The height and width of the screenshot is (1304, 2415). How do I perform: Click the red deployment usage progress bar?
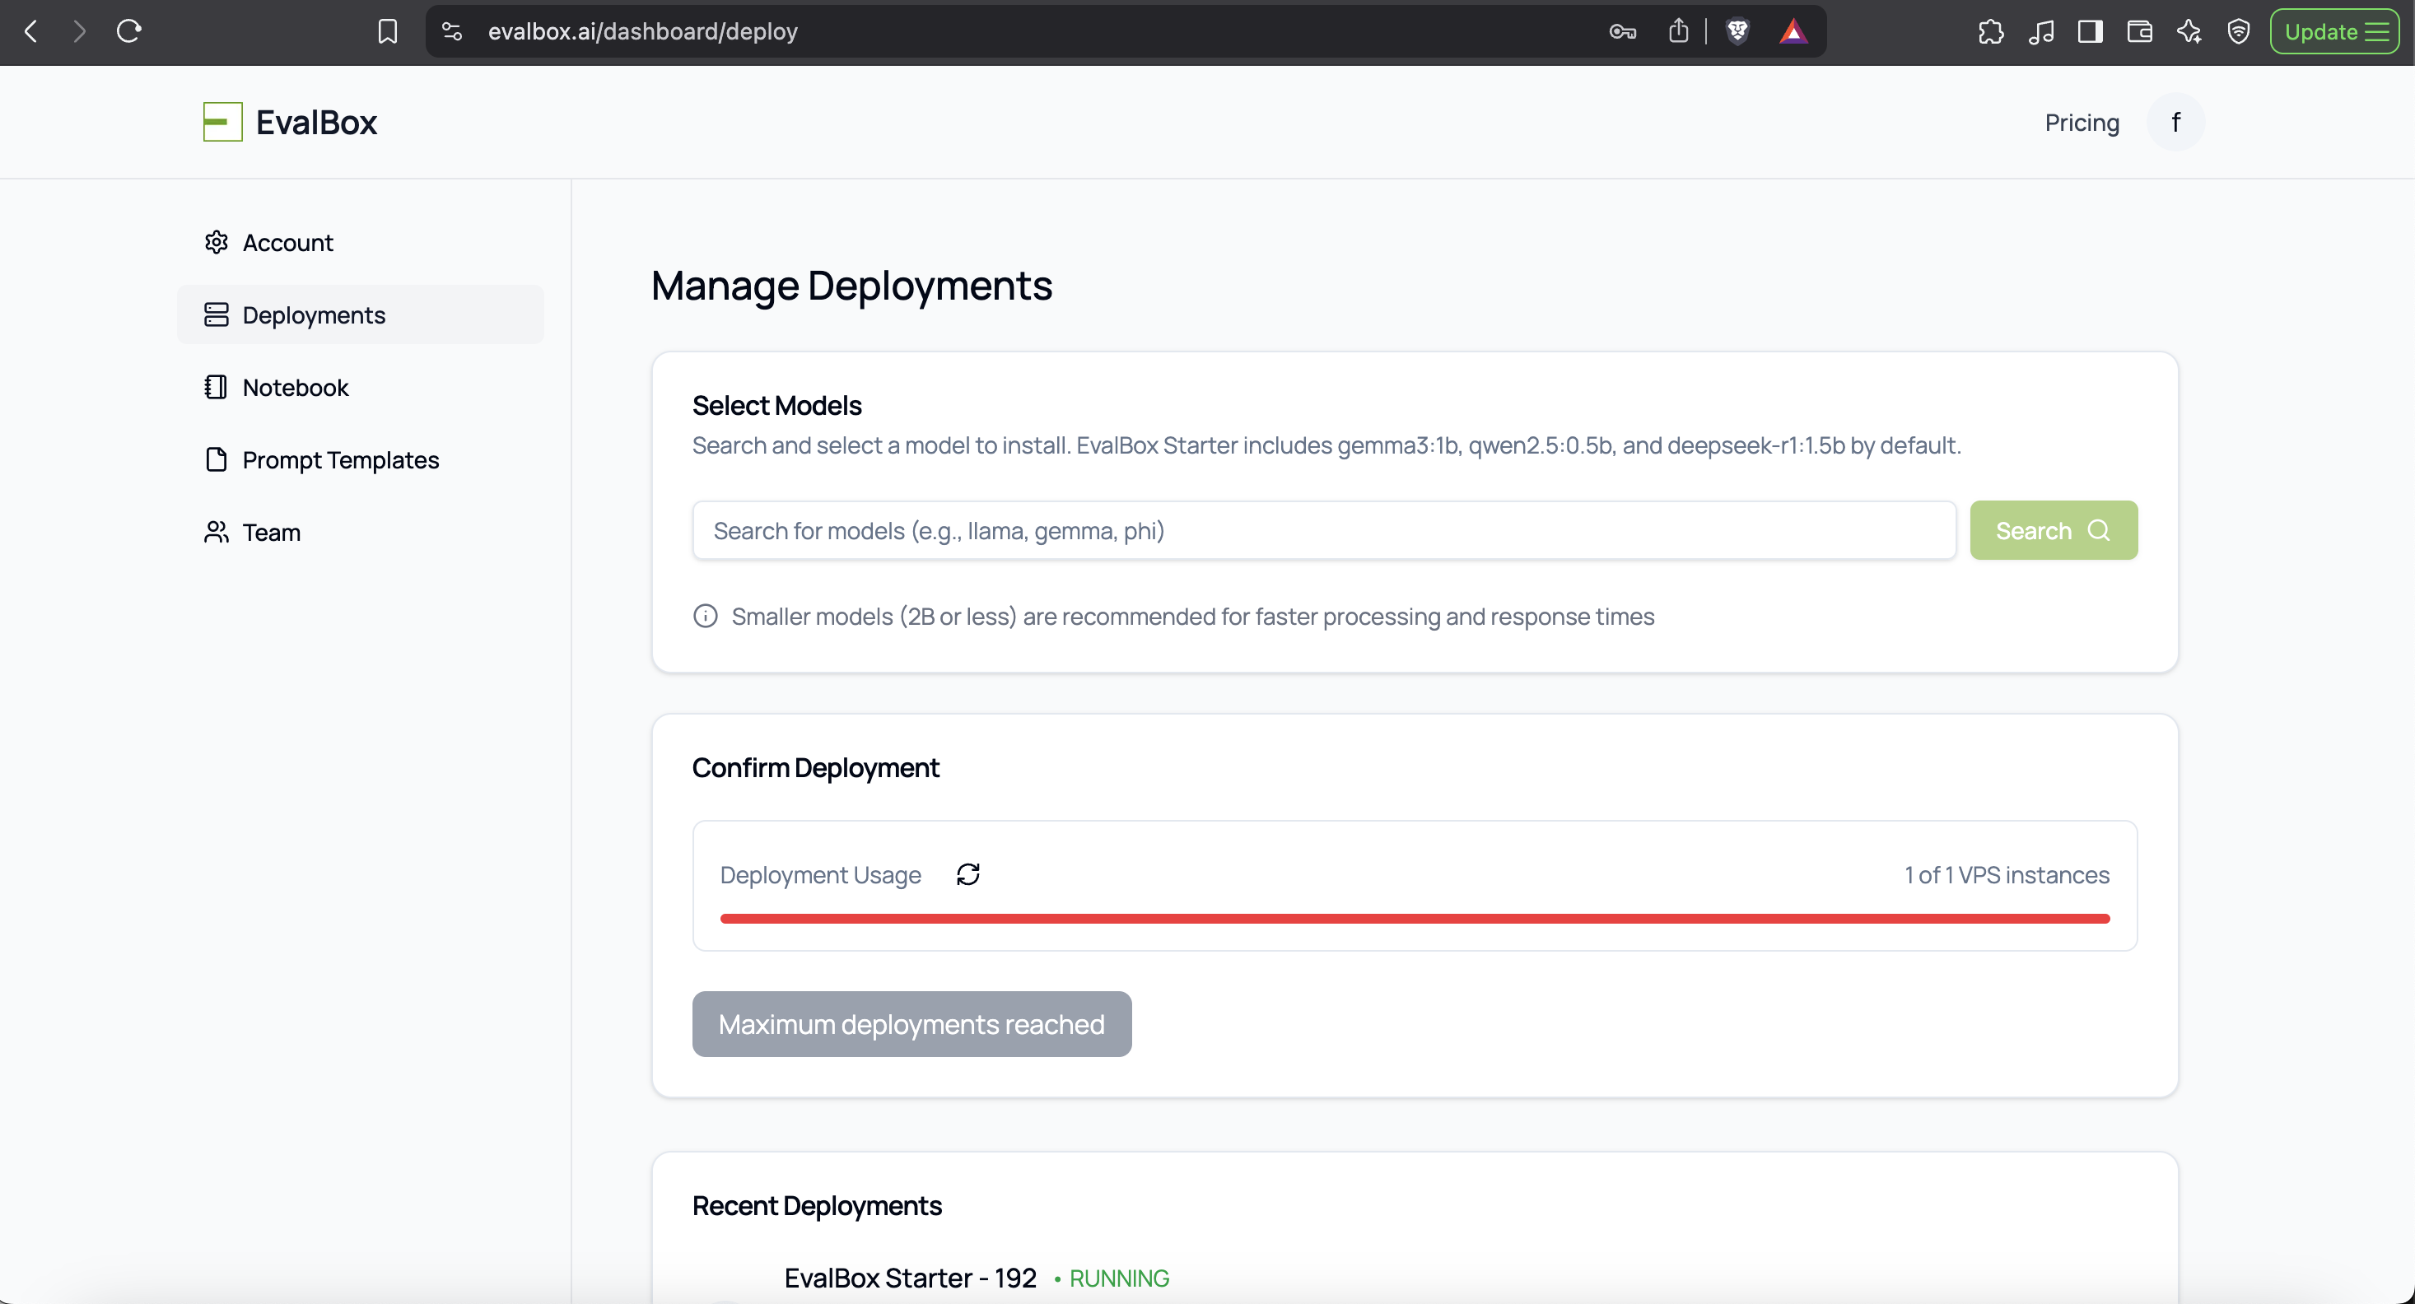[1415, 919]
